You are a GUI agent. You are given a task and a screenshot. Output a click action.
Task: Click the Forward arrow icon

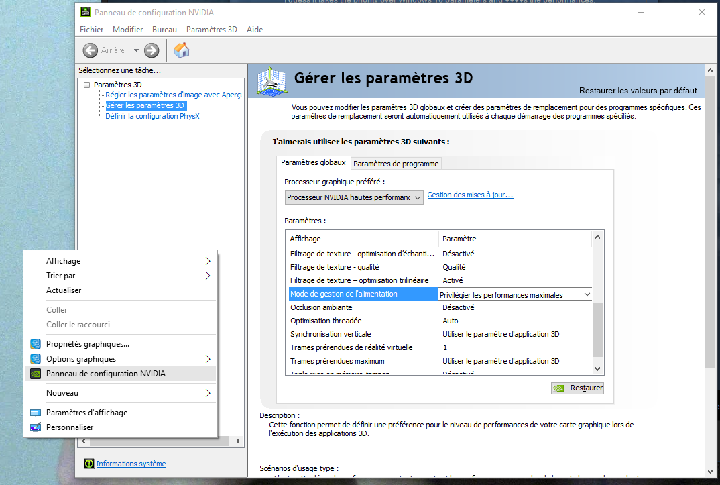[152, 50]
